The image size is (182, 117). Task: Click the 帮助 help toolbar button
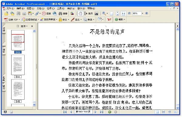(x=120, y=19)
